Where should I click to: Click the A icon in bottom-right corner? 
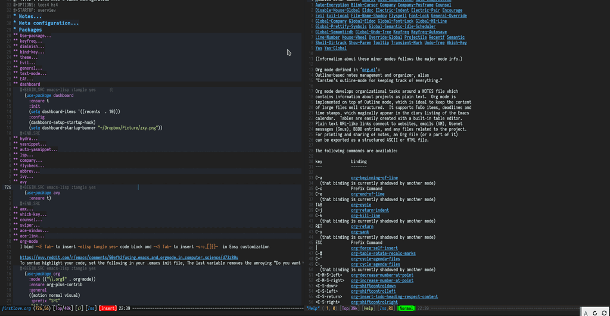click(x=586, y=312)
